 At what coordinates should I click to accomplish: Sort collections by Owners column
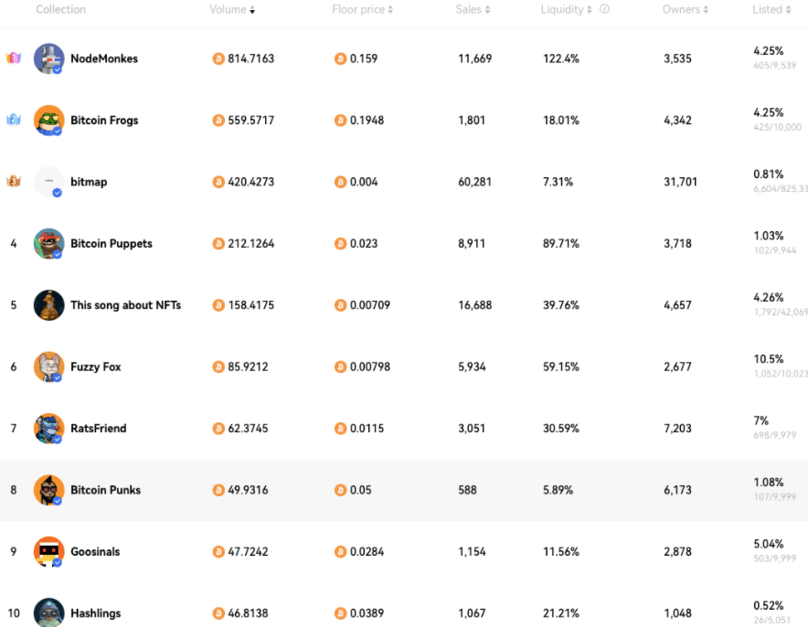click(x=686, y=9)
